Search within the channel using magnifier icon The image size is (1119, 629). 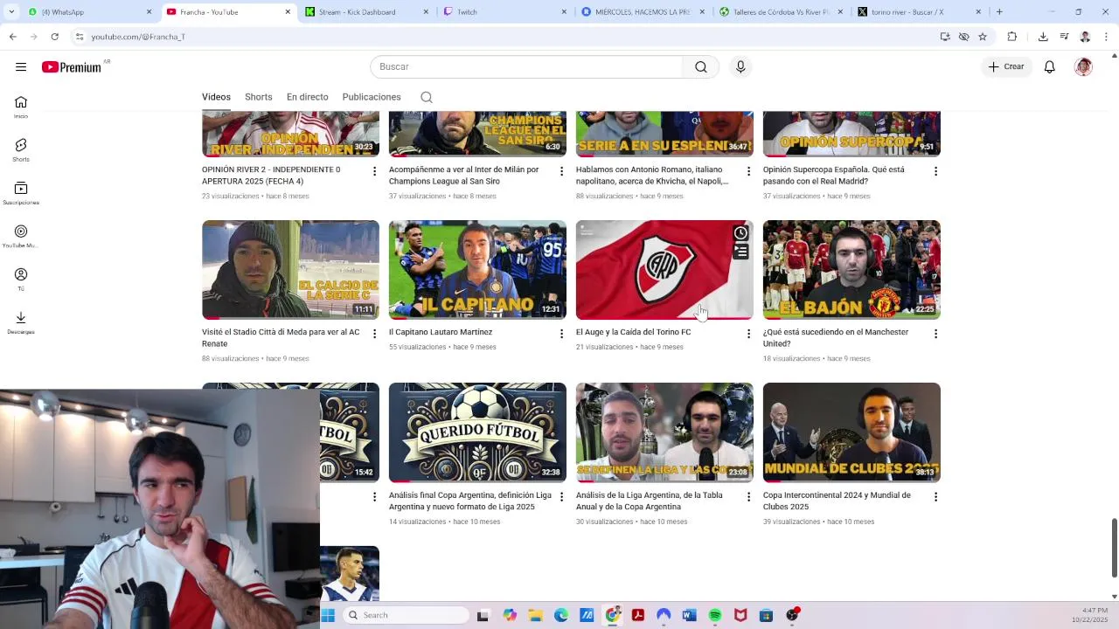[427, 97]
